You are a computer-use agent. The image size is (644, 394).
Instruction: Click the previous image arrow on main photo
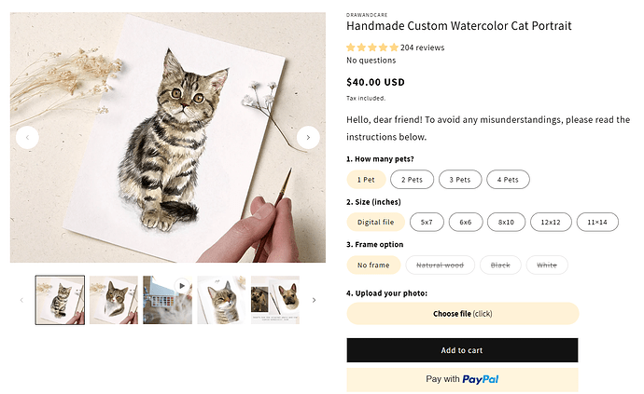tap(28, 138)
